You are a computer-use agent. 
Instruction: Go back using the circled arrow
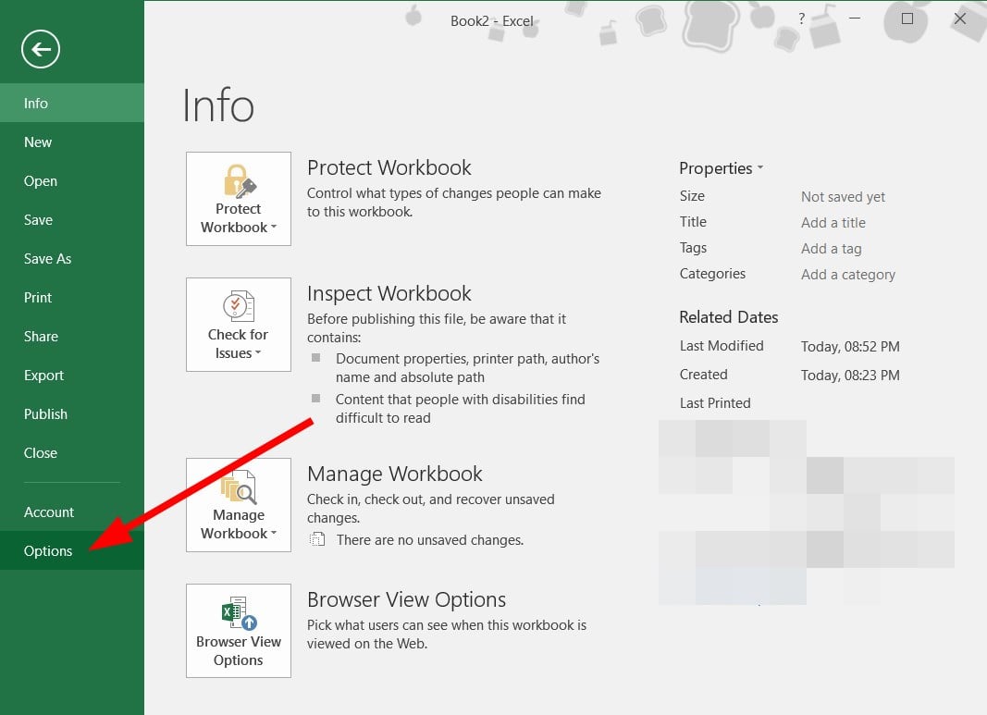pyautogui.click(x=41, y=49)
